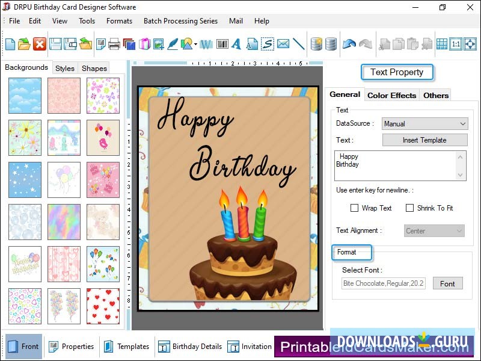Viewport: 481px width, 361px height.
Task: Open the shapes tool dropdown arrow
Action: click(195, 44)
